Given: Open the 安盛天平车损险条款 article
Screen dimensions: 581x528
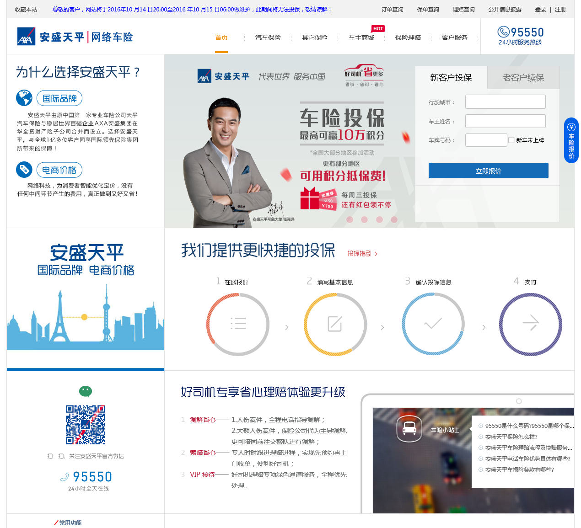Looking at the screenshot, I should tap(520, 469).
